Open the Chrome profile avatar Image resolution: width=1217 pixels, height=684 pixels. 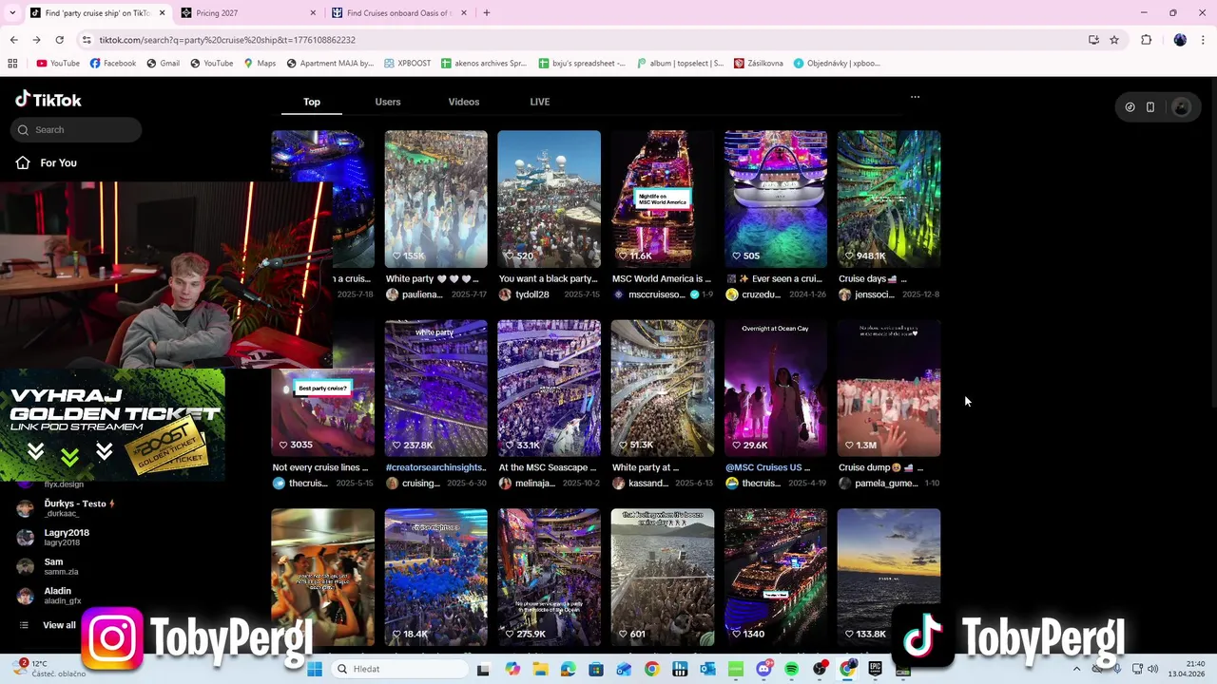pyautogui.click(x=1180, y=40)
